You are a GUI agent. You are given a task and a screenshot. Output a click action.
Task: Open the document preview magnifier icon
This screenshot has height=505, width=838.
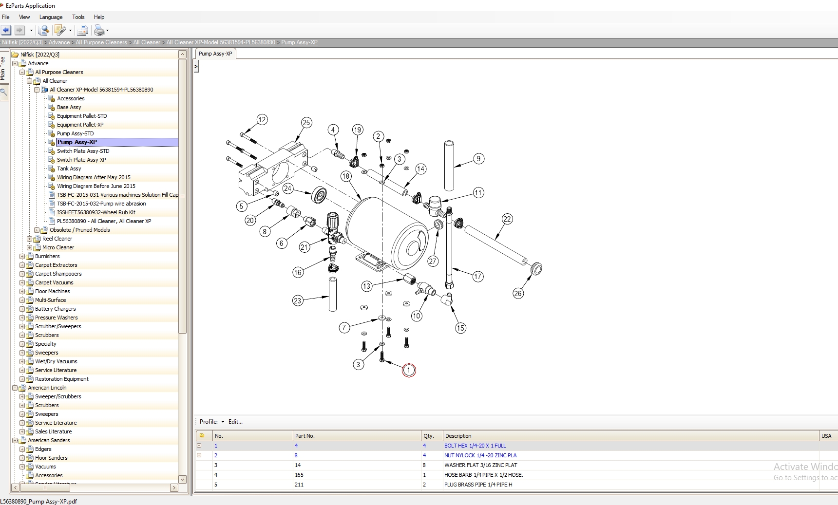pos(43,30)
